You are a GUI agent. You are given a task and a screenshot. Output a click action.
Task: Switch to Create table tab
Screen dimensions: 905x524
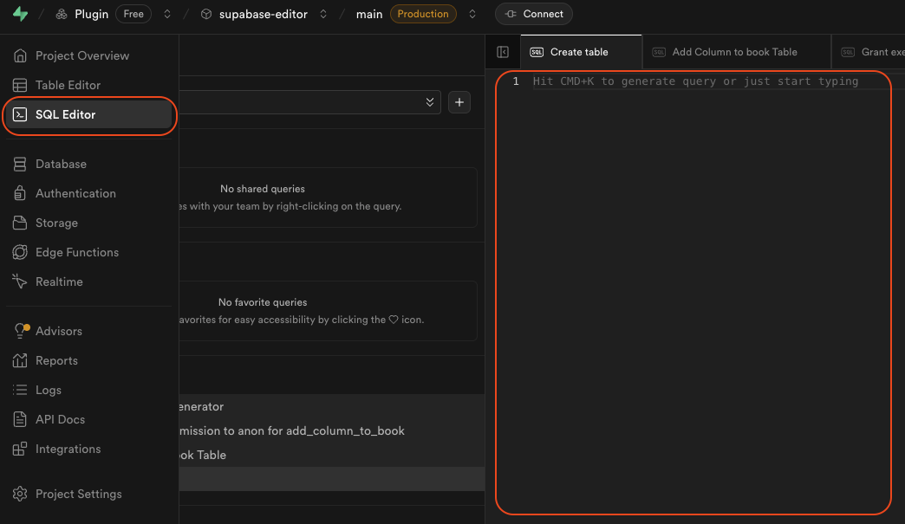click(579, 52)
